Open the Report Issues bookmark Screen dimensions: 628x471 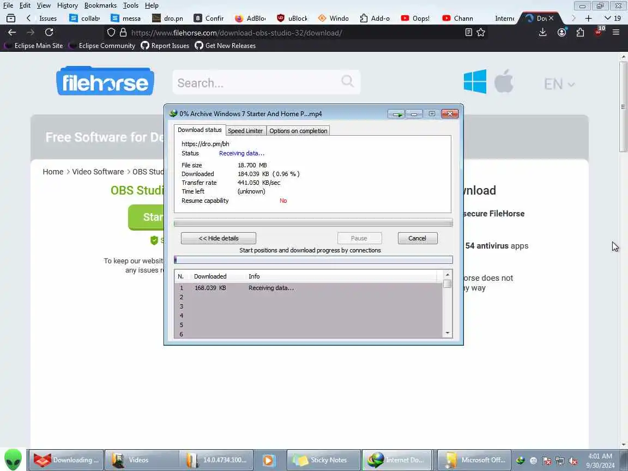[x=165, y=46]
